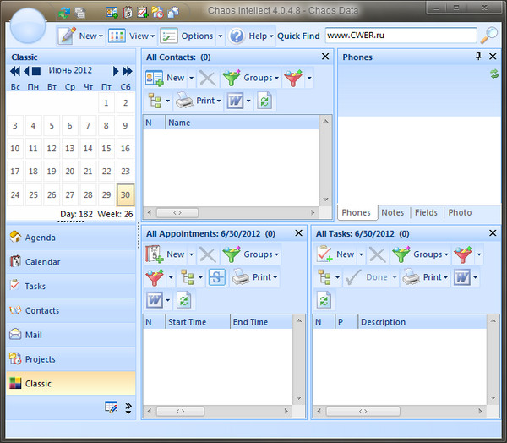Screen dimensions: 507x443
Task: Click the refresh icon in Phones panel
Action: 494,75
